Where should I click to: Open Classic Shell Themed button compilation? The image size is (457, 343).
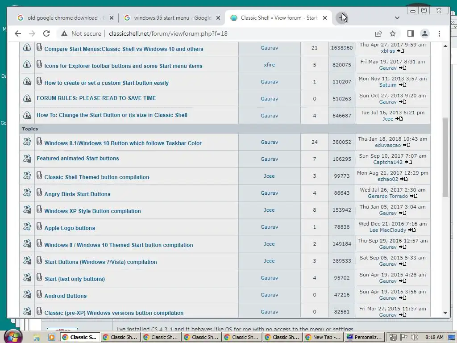(x=96, y=177)
